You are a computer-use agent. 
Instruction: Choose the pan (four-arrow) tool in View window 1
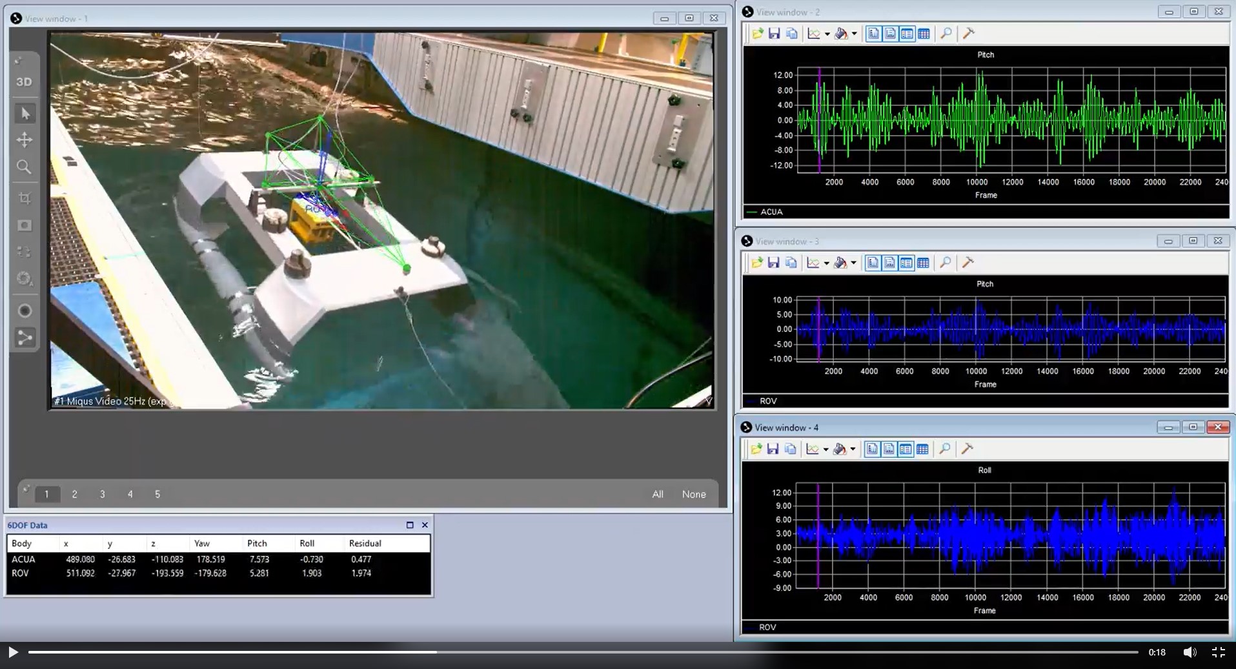pyautogui.click(x=25, y=139)
